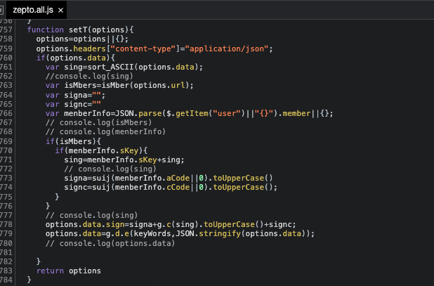
Task: Click the sign property on line 778
Action: pyautogui.click(x=115, y=224)
